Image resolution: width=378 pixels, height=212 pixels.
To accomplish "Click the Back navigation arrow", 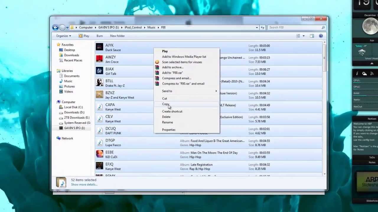I will pyautogui.click(x=55, y=27).
